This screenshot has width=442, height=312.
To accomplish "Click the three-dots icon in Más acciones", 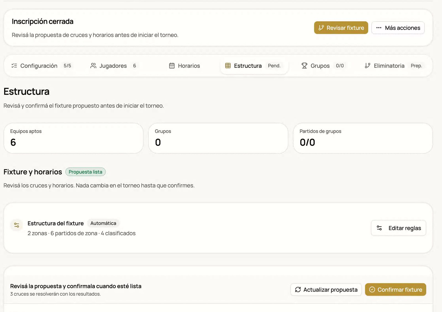I will 379,28.
